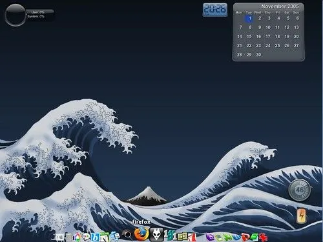Click the 'System: 0%' CPU label
This screenshot has height=242, width=323.
coord(36,16)
